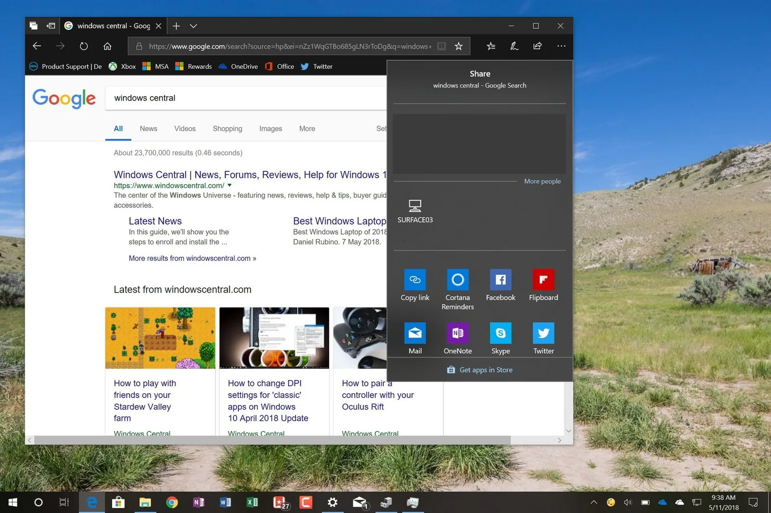
Task: Open Office favorites bar link
Action: (279, 66)
